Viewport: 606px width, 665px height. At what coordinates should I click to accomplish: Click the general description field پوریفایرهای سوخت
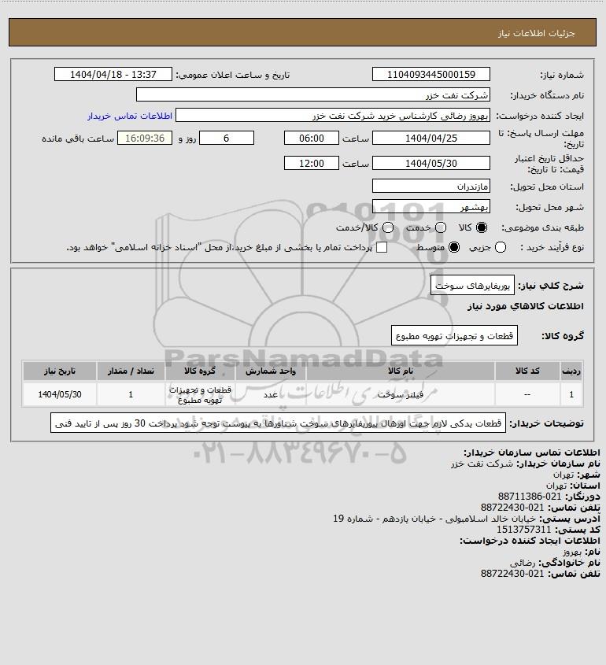pyautogui.click(x=472, y=286)
